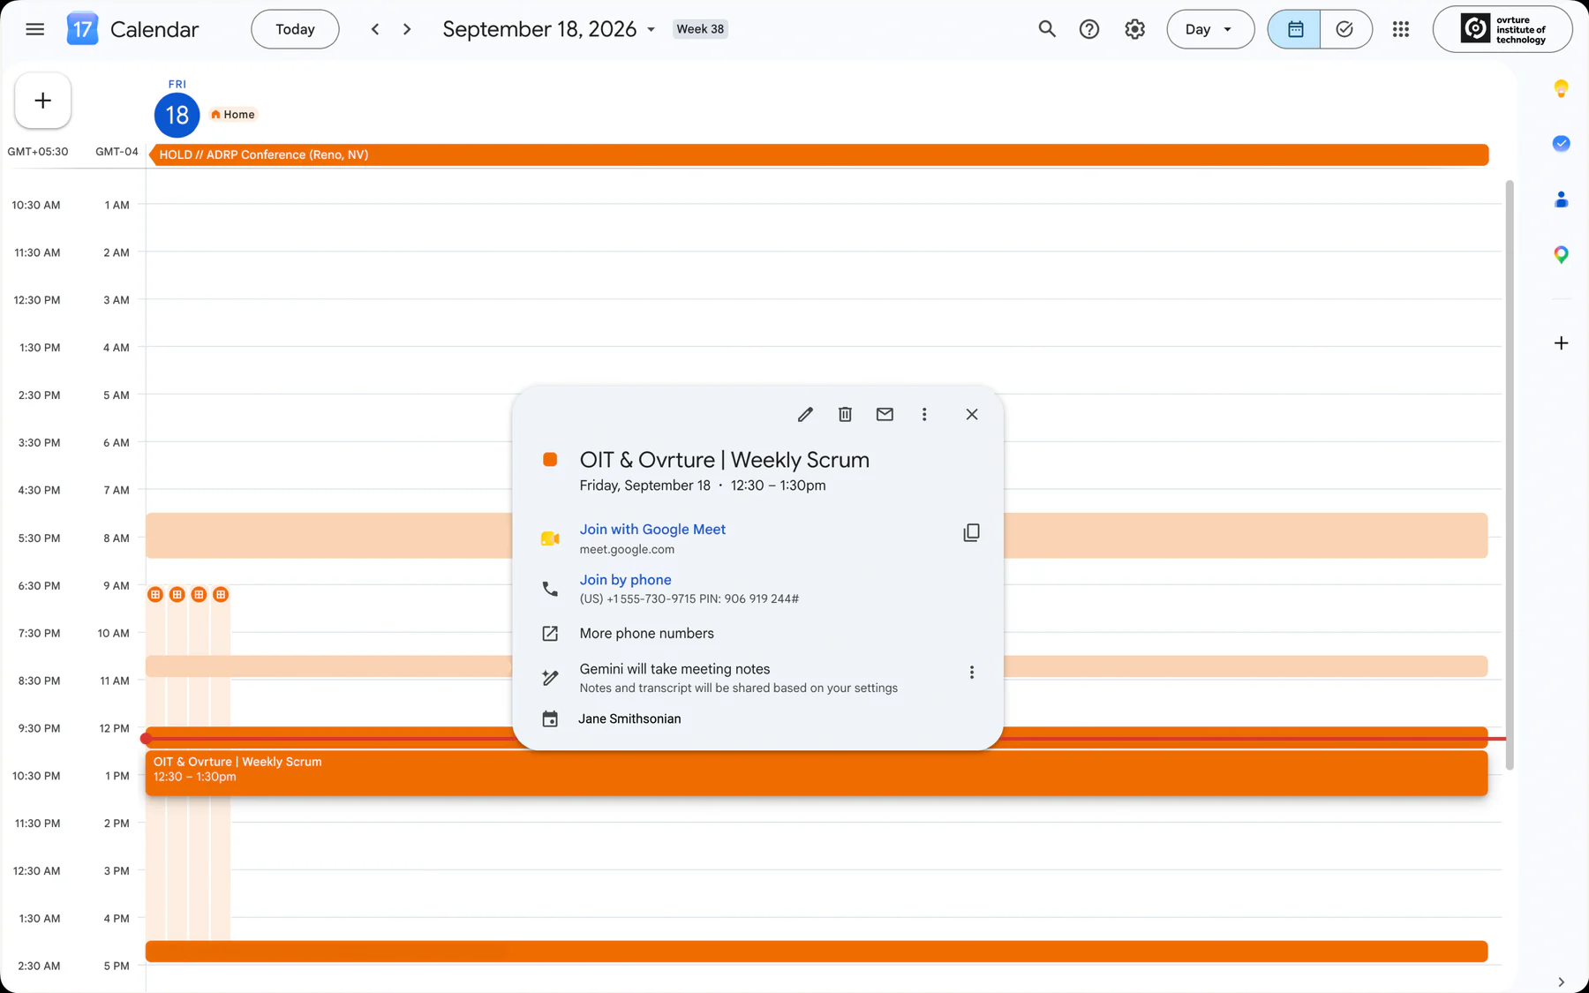Open the Ovrture Institute of Technology account
The width and height of the screenshot is (1589, 993).
click(1502, 29)
